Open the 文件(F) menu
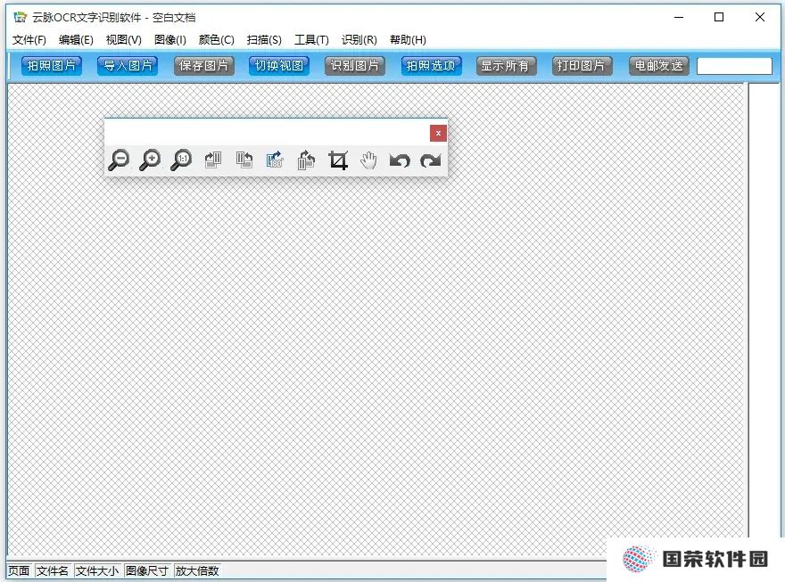 29,39
